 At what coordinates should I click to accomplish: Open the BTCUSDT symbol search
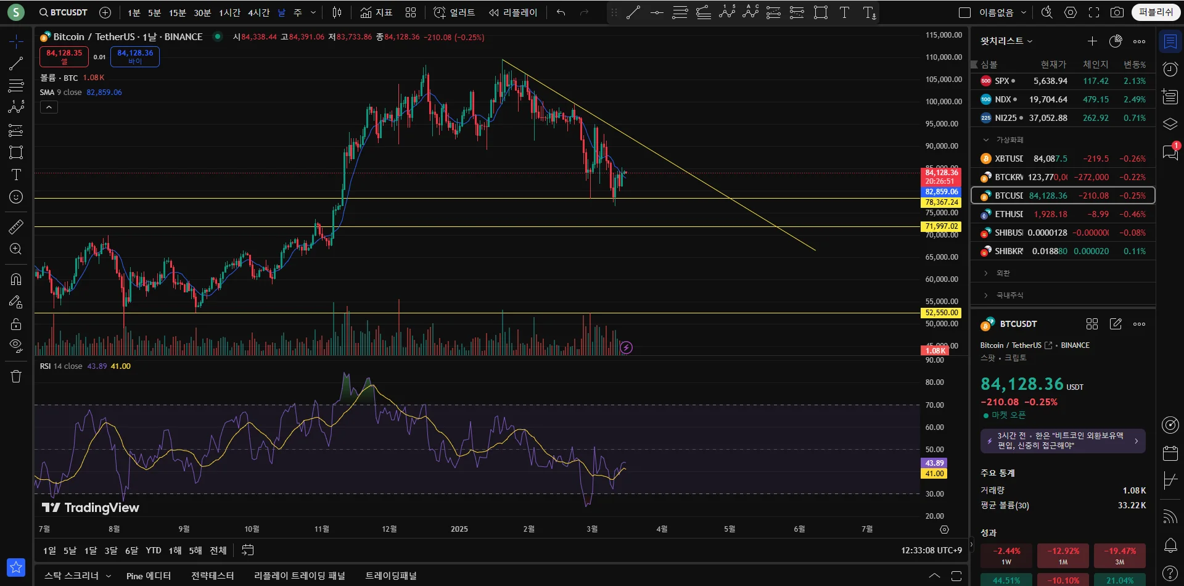pyautogui.click(x=64, y=12)
